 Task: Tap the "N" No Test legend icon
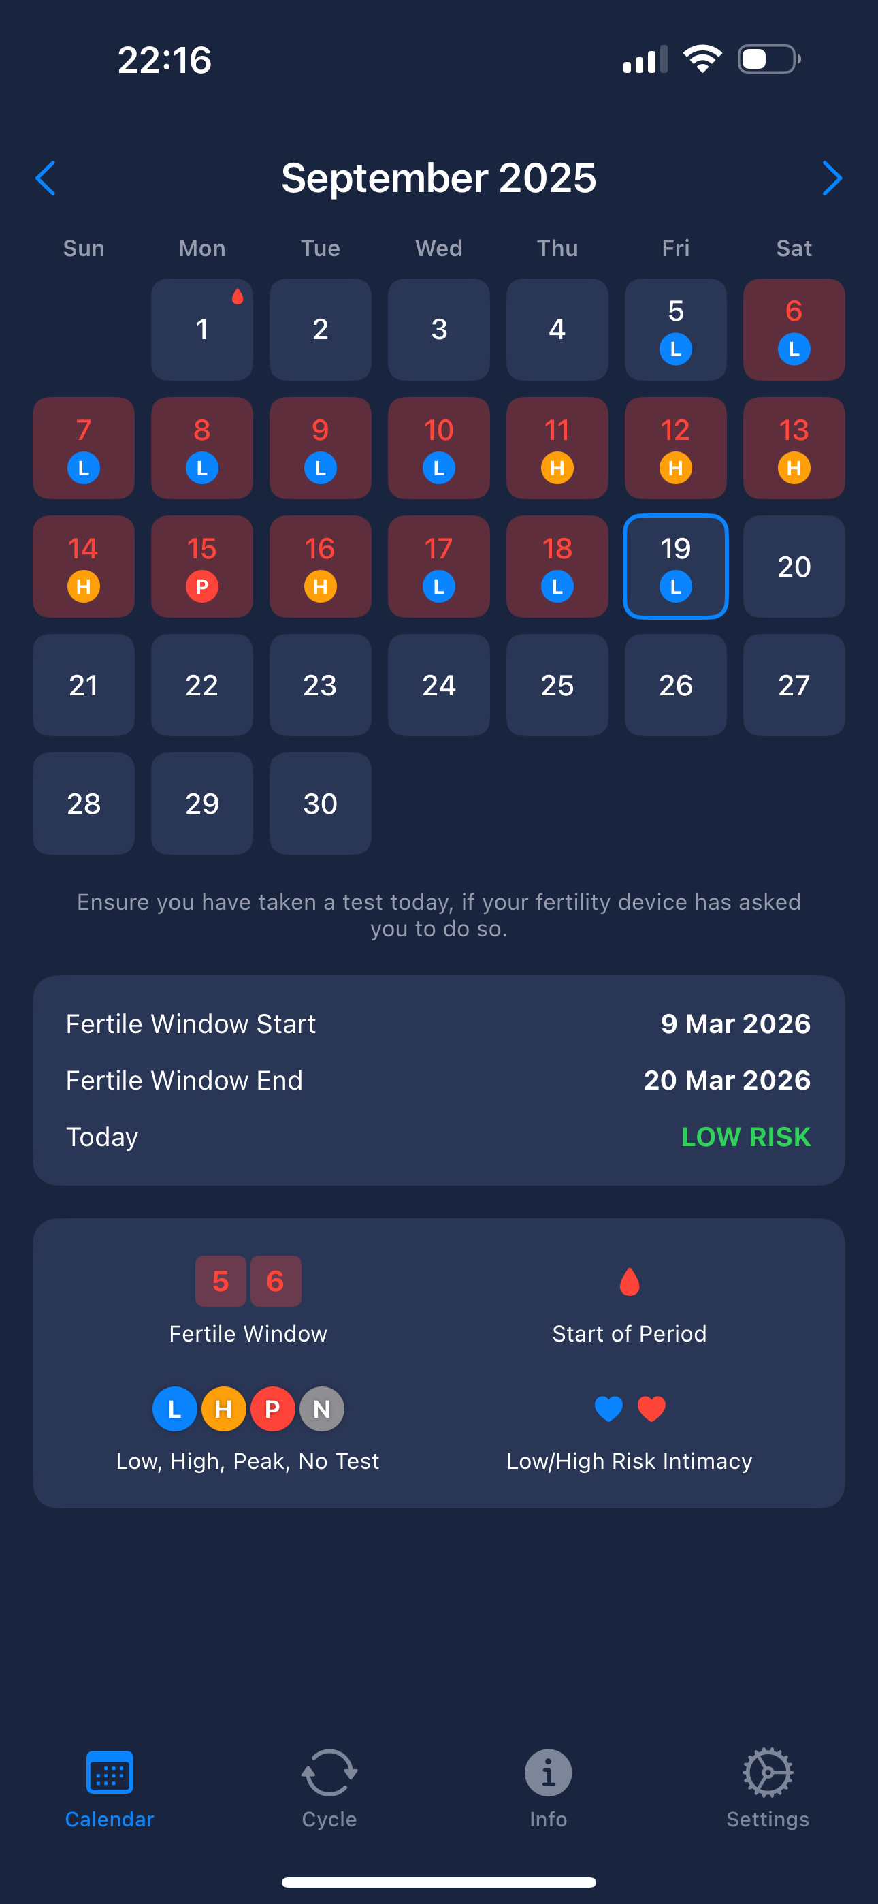click(x=321, y=1408)
